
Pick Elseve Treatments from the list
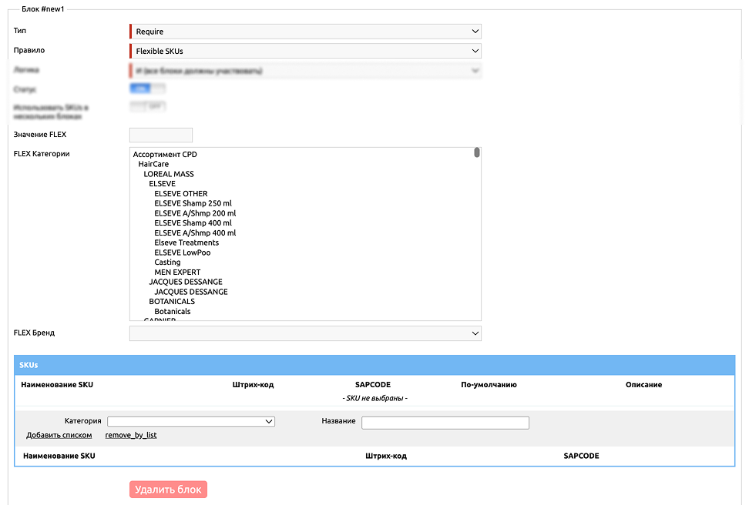tap(186, 242)
